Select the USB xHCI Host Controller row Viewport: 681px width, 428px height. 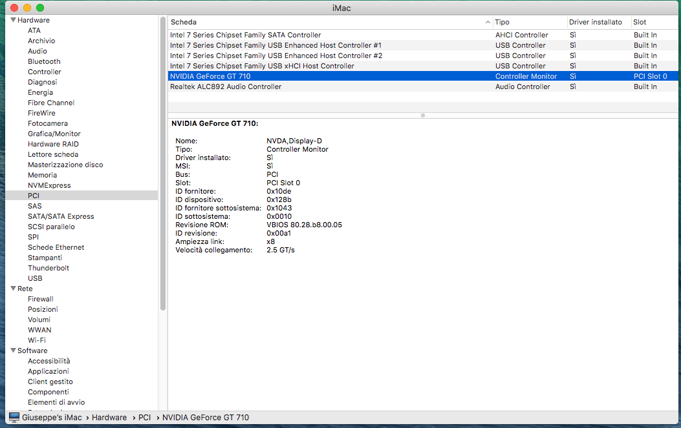423,66
